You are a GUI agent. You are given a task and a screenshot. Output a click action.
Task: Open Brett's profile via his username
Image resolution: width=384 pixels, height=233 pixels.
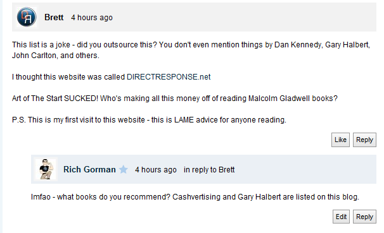coord(54,17)
